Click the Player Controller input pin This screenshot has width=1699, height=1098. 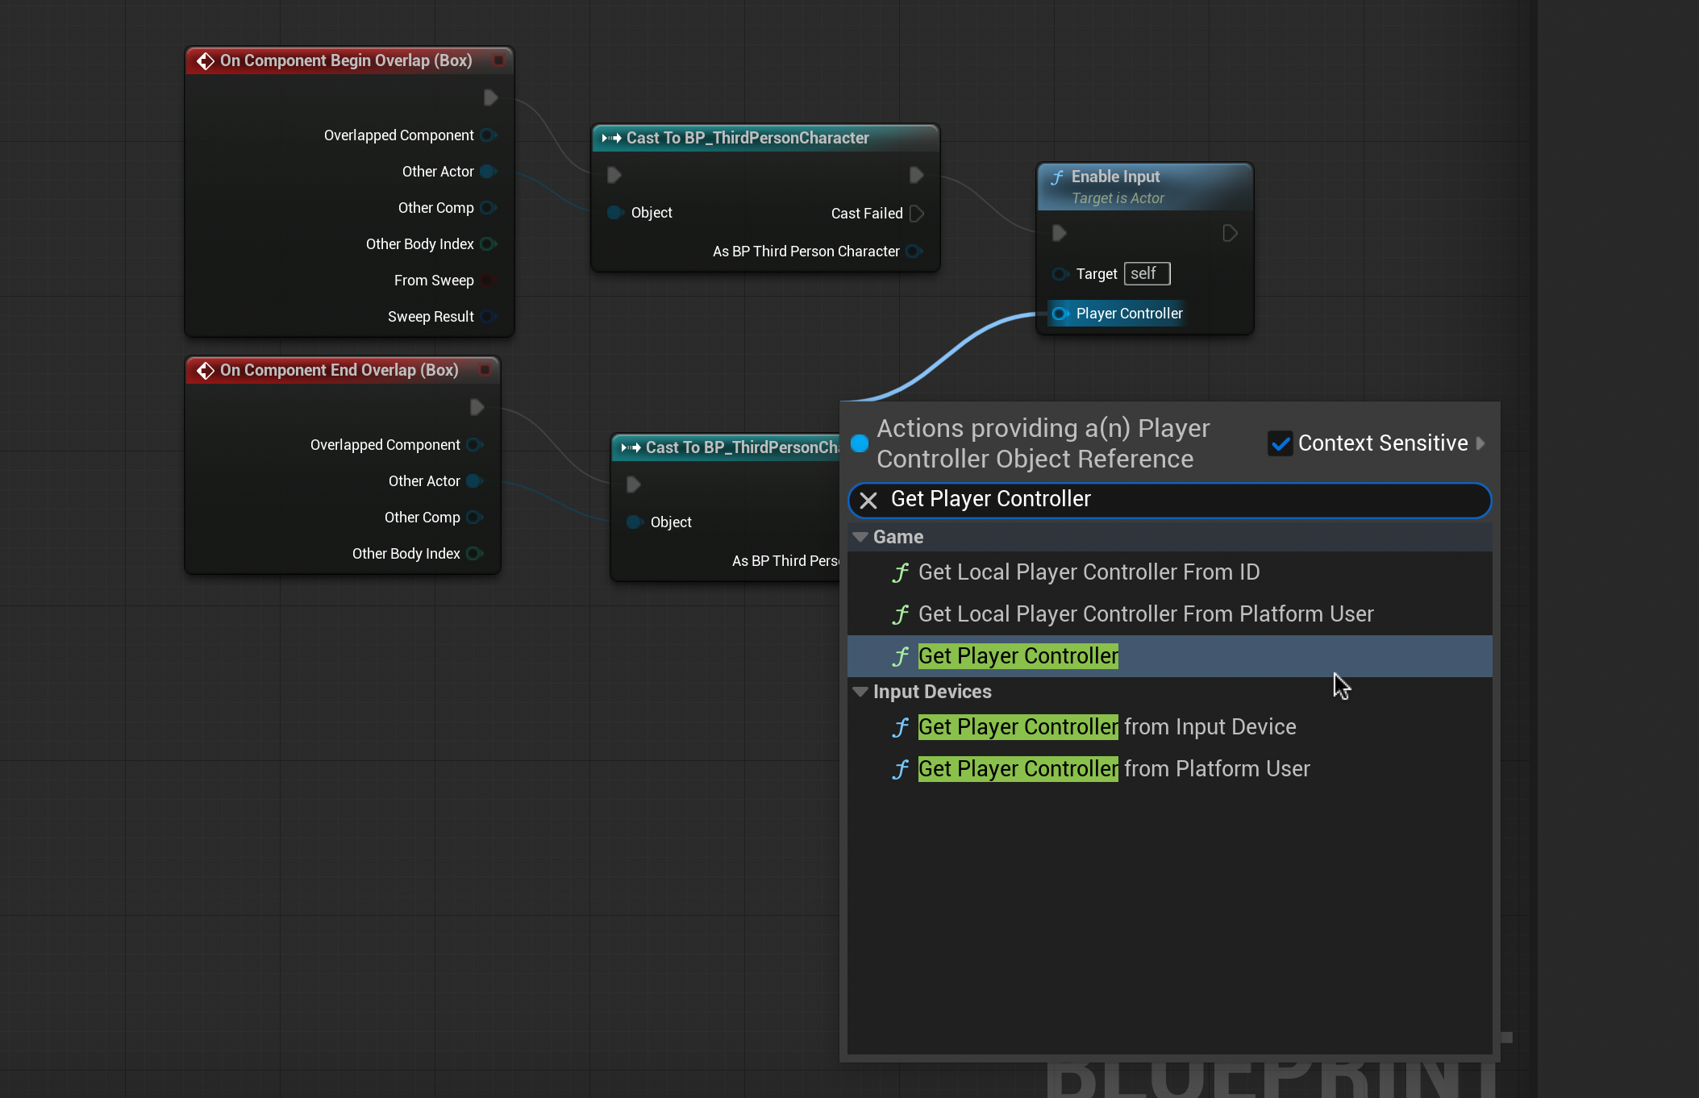1060,314
